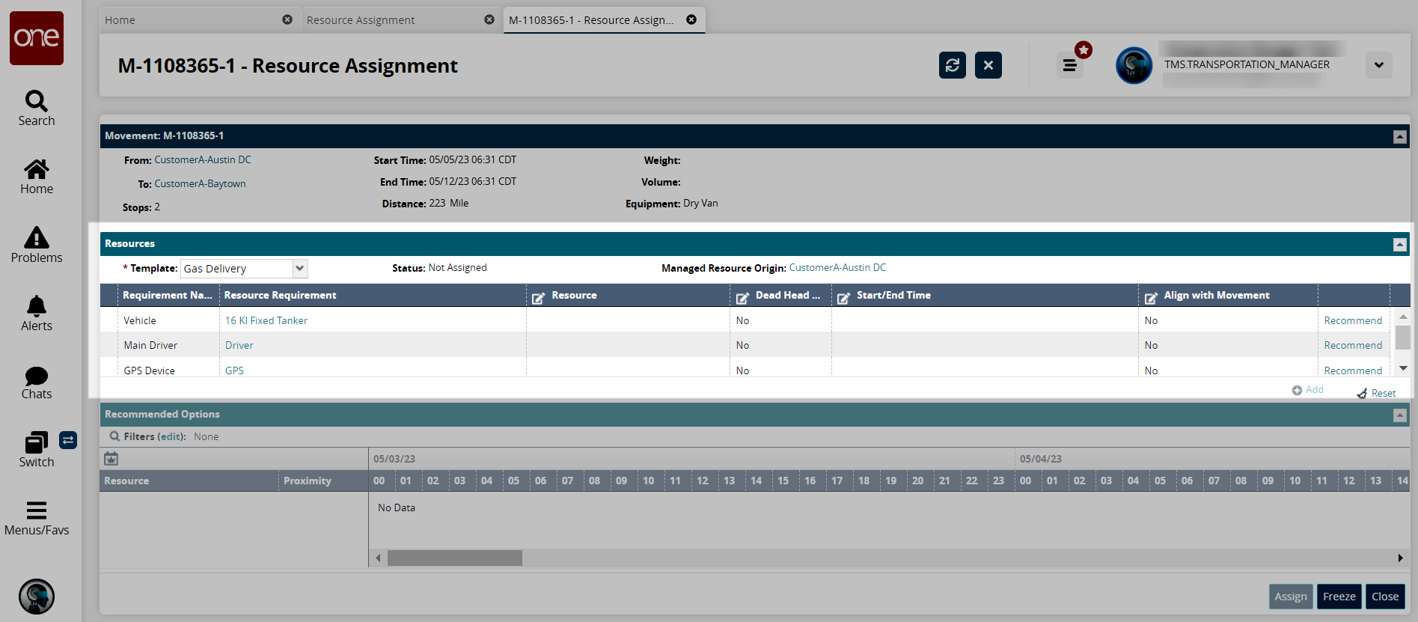This screenshot has height=622, width=1418.
Task: Click the blue swap arrows icon
Action: coord(68,440)
